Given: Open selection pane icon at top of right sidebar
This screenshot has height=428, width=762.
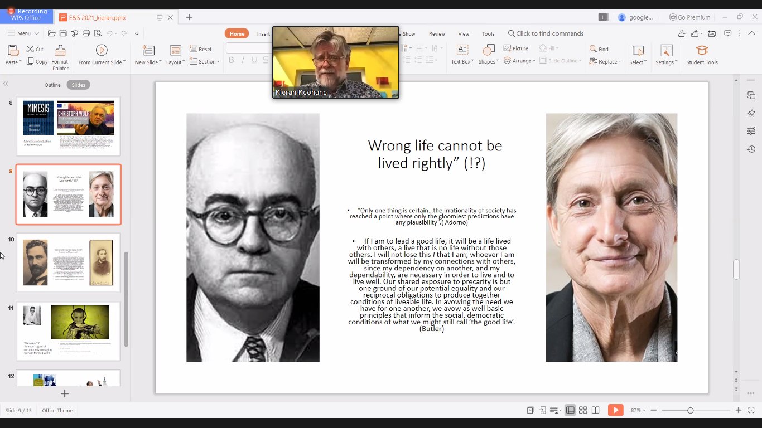Looking at the screenshot, I should pyautogui.click(x=751, y=95).
